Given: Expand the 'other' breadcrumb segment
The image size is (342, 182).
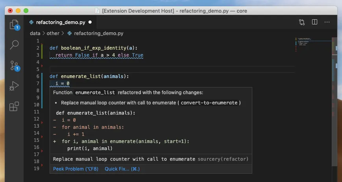Looking at the screenshot, I should 53,33.
